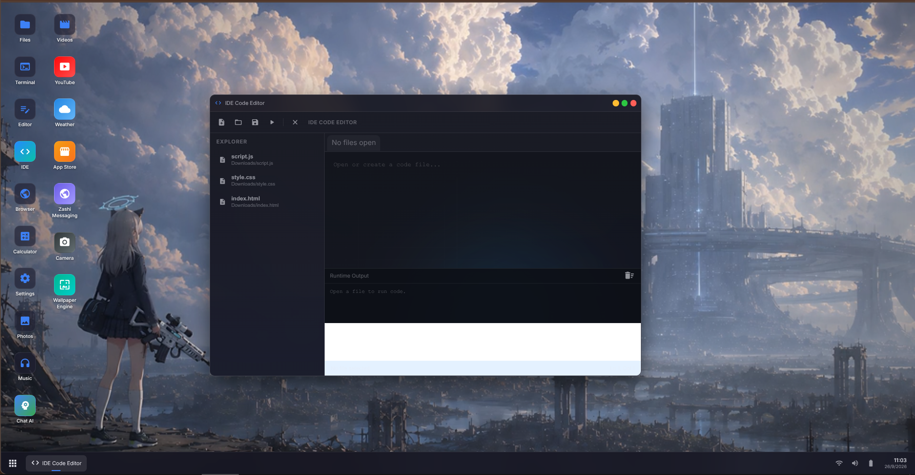Image resolution: width=915 pixels, height=475 pixels.
Task: Open the app grid launcher in taskbar
Action: pos(13,463)
